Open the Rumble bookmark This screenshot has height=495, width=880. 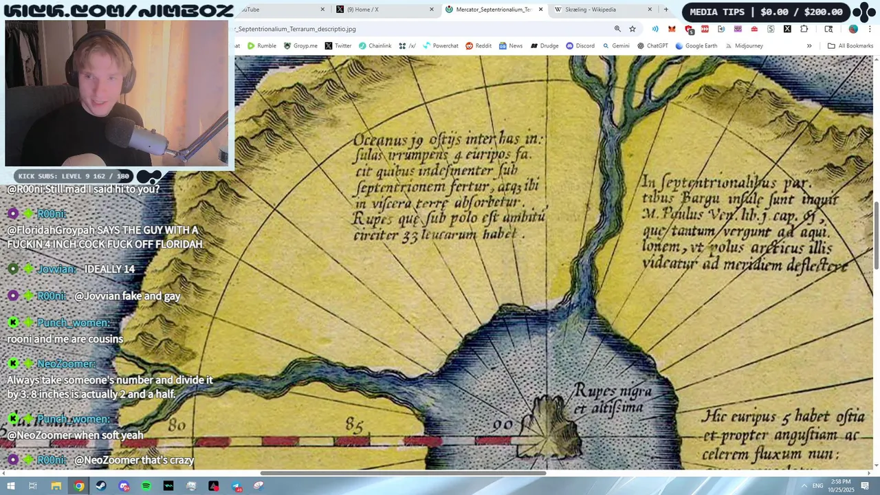262,46
